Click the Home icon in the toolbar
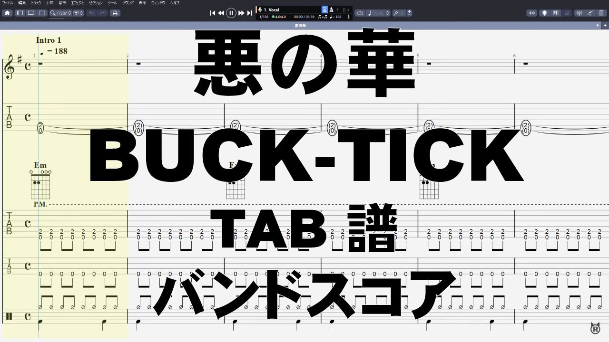The height and width of the screenshot is (342, 609). tap(7, 13)
